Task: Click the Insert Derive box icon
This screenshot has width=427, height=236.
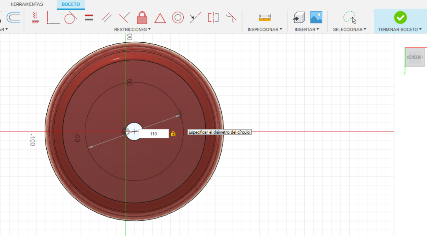Action: click(x=299, y=18)
